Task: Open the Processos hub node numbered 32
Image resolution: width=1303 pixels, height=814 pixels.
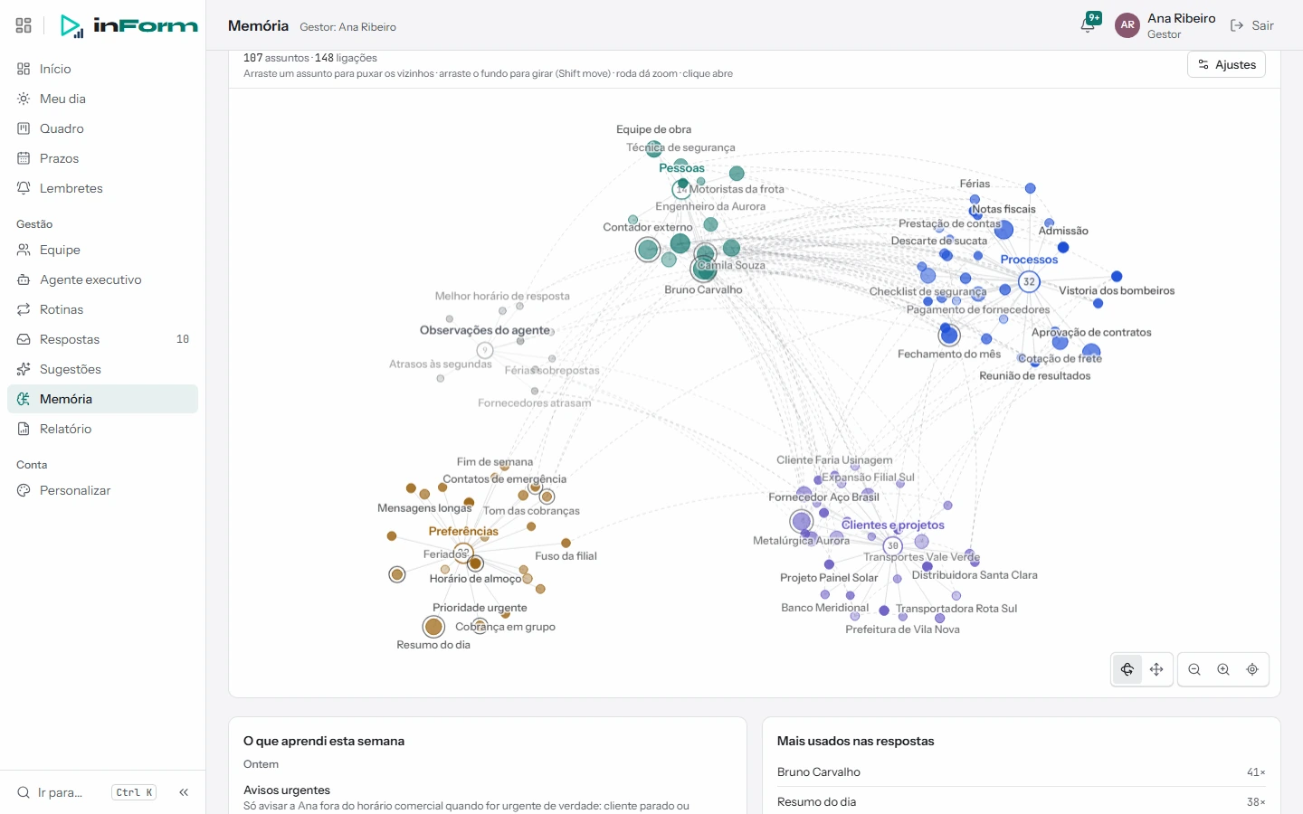Action: (1029, 281)
